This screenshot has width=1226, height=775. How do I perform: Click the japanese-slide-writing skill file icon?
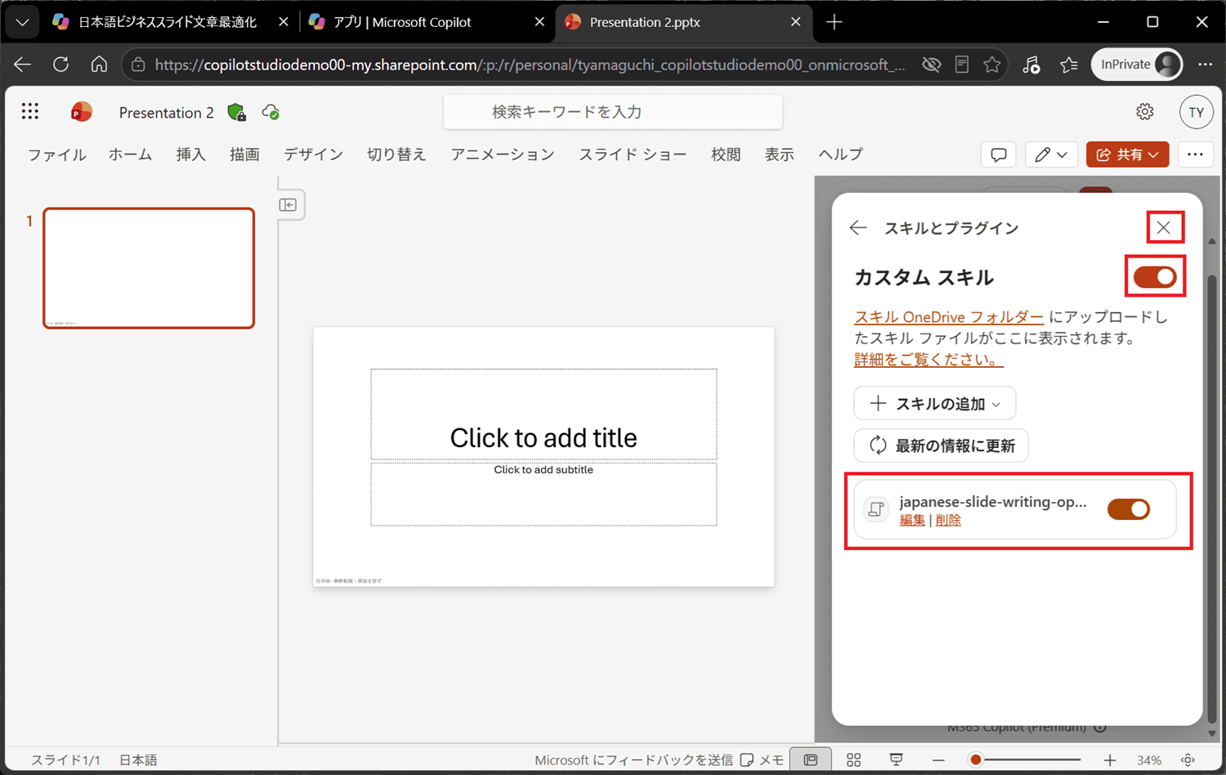tap(876, 509)
